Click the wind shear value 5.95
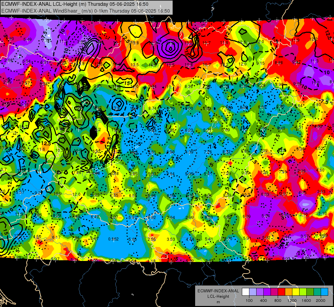 point(189,174)
